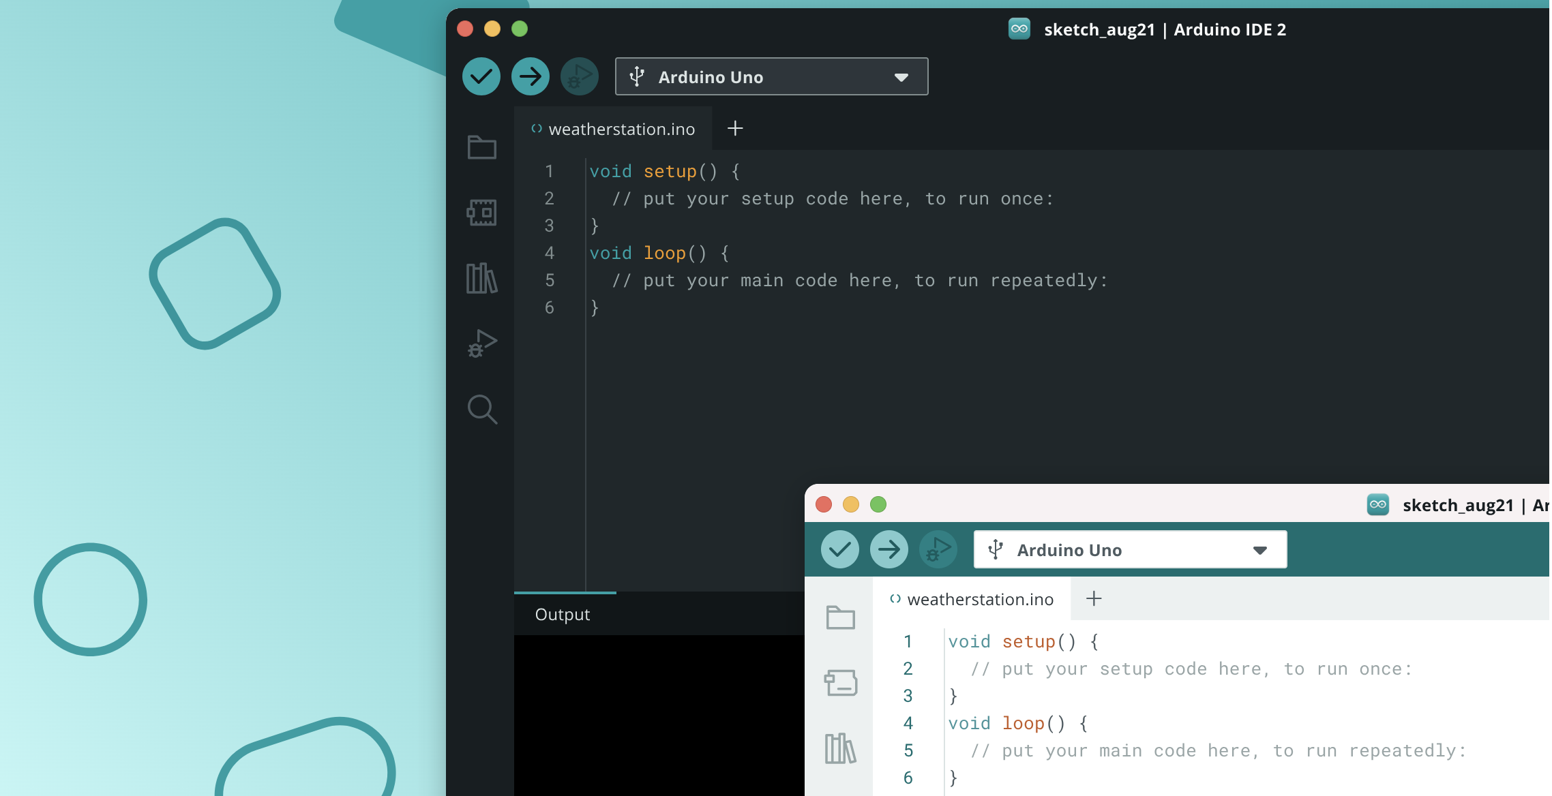Open Boards Manager in light sidebar
1552x796 pixels.
841,683
